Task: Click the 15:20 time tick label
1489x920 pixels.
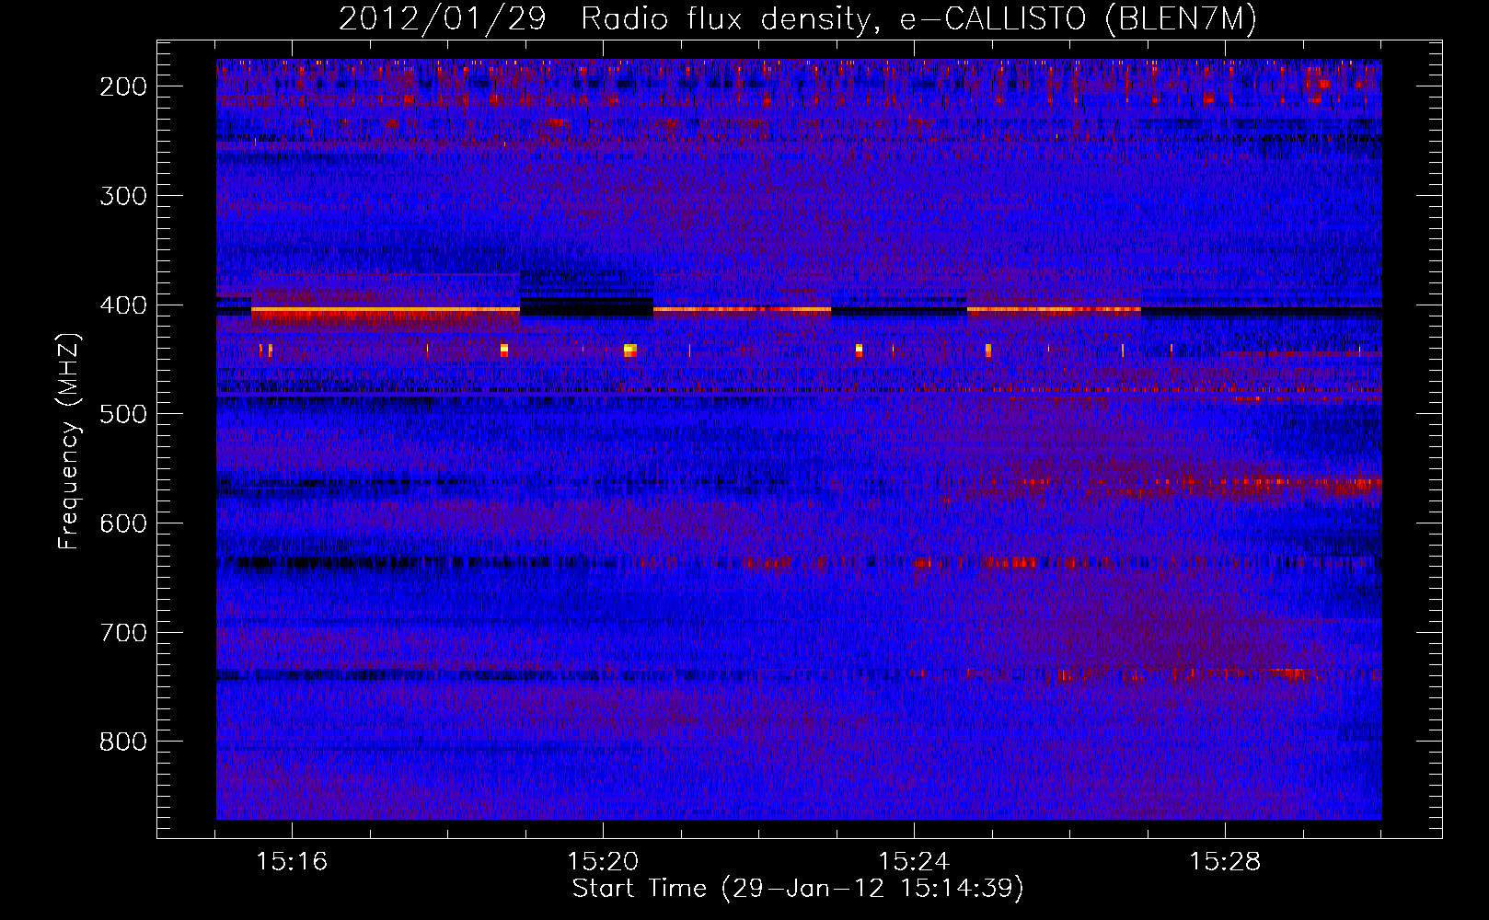Action: click(x=603, y=862)
